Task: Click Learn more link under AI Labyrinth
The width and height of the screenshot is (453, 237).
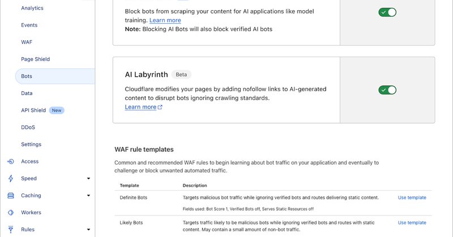Action: 140,107
